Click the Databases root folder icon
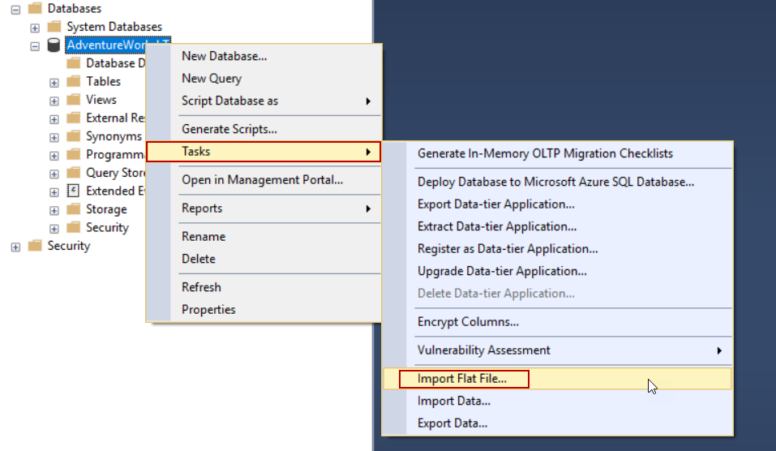 (x=34, y=9)
